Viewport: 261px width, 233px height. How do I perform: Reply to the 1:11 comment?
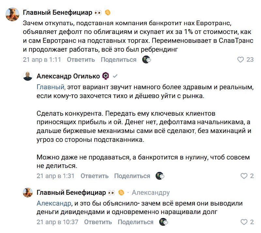coord(81,59)
